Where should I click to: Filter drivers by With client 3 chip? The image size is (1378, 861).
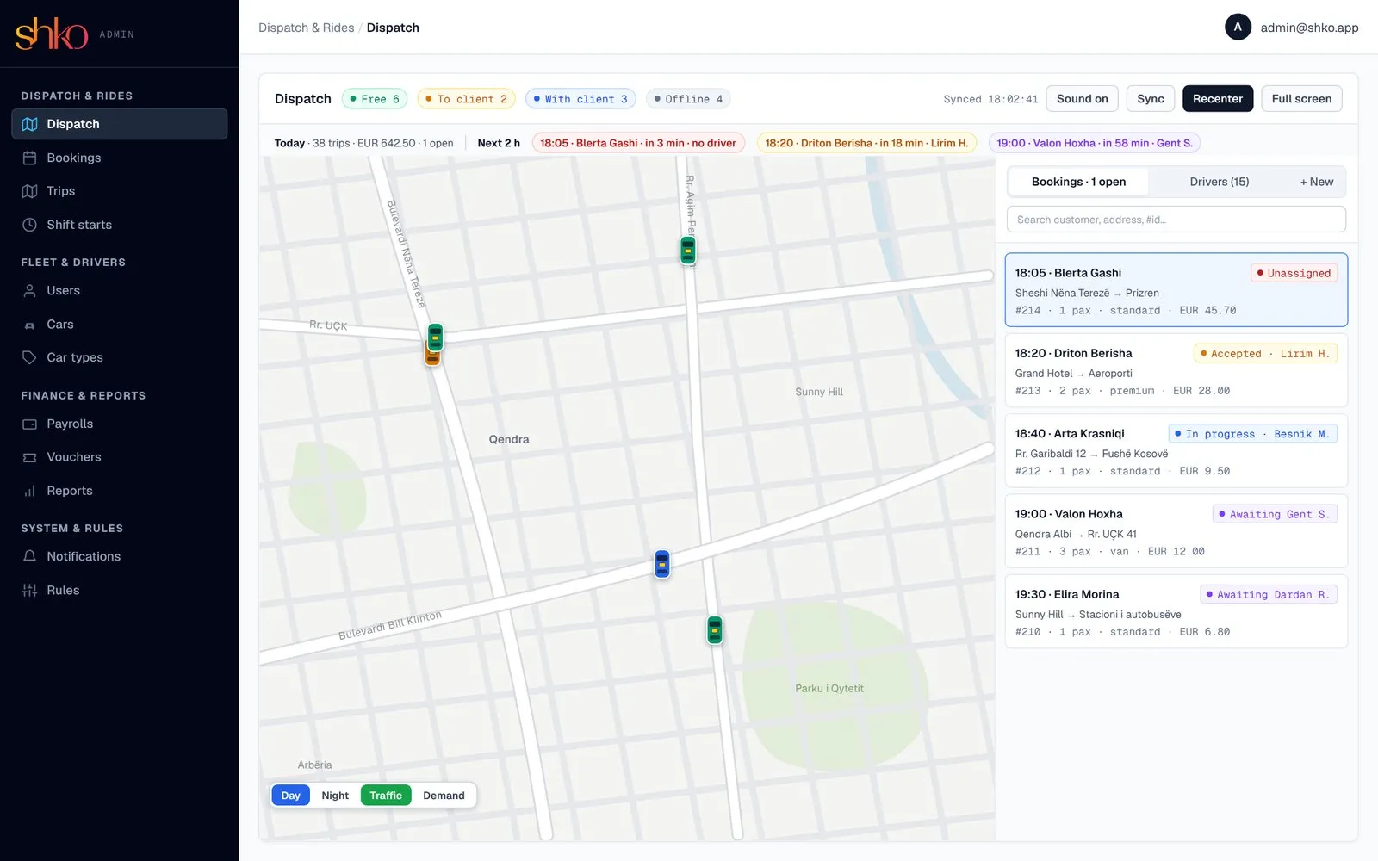580,99
